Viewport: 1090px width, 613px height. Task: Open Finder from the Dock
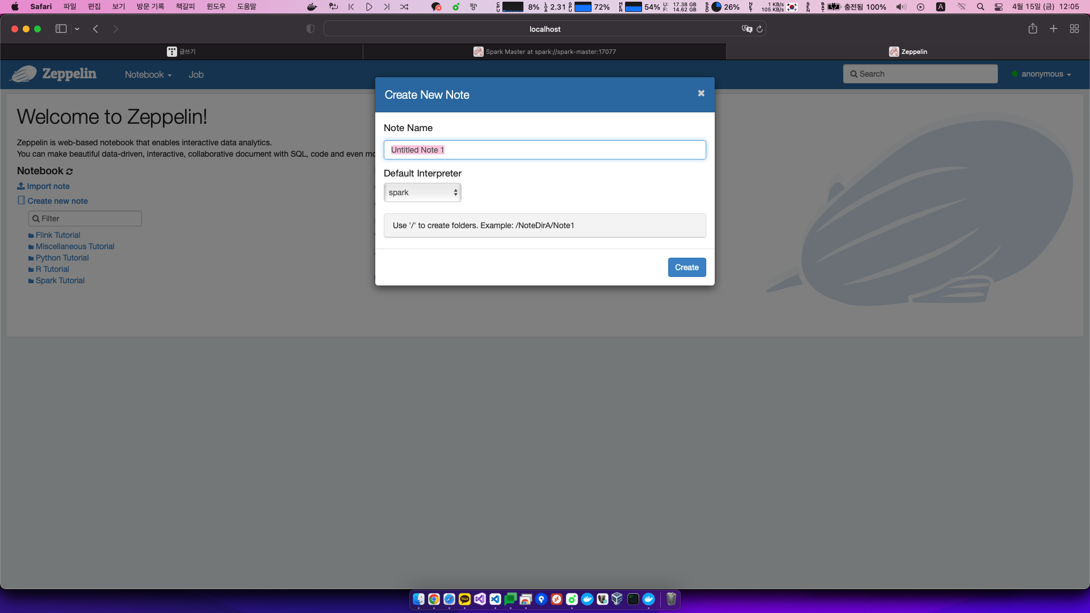coord(418,599)
